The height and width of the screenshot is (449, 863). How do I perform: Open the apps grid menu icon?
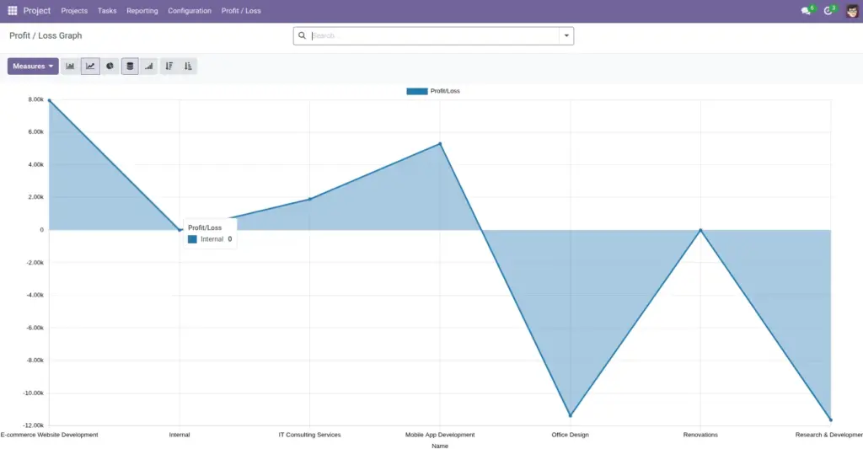(x=12, y=10)
